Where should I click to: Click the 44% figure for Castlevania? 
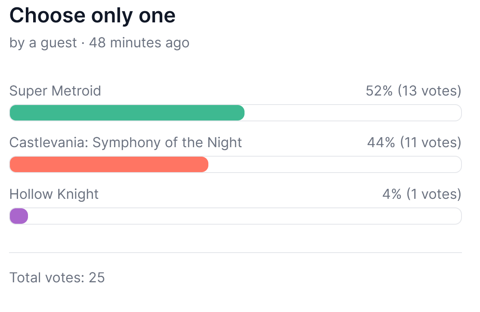(381, 142)
